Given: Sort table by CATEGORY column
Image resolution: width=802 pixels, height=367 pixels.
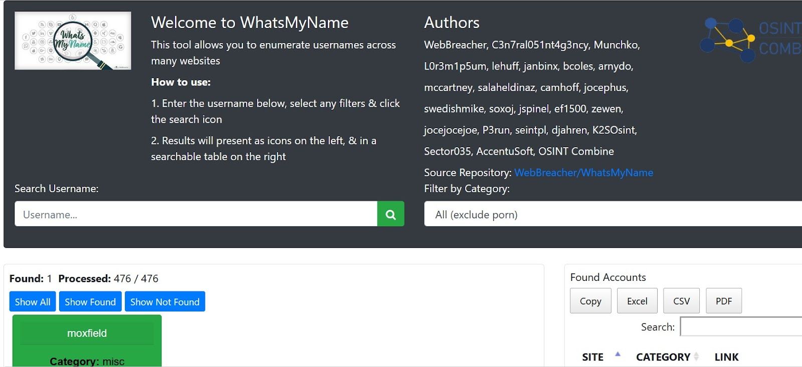Looking at the screenshot, I should [x=663, y=357].
